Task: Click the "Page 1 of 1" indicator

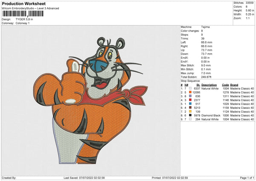Action: [x=247, y=178]
